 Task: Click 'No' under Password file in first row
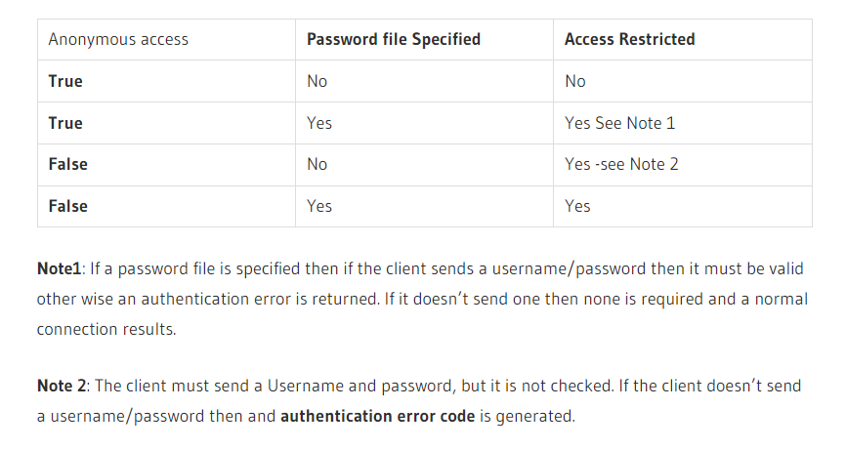tap(317, 81)
